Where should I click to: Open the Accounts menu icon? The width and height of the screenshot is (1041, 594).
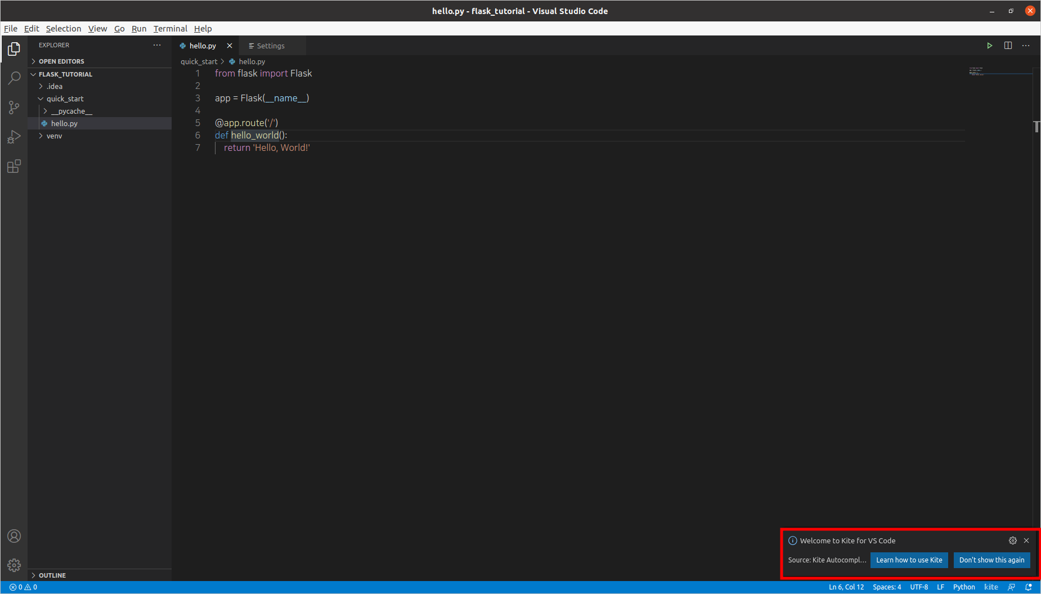pos(14,536)
